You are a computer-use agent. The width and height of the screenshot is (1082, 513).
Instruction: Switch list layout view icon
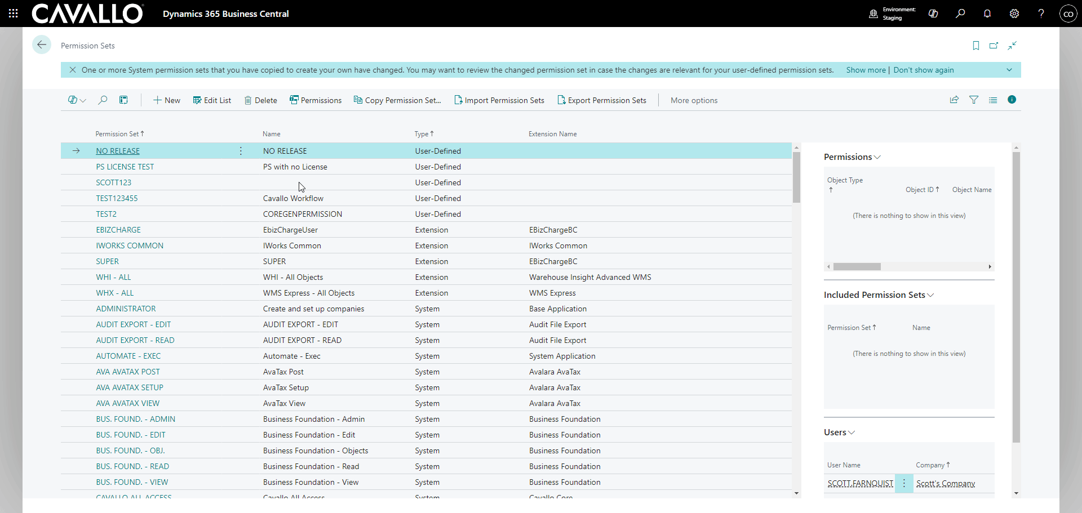point(992,100)
